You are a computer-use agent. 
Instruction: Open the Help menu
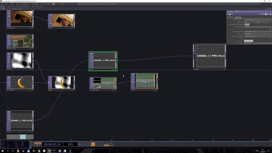pos(17,4)
